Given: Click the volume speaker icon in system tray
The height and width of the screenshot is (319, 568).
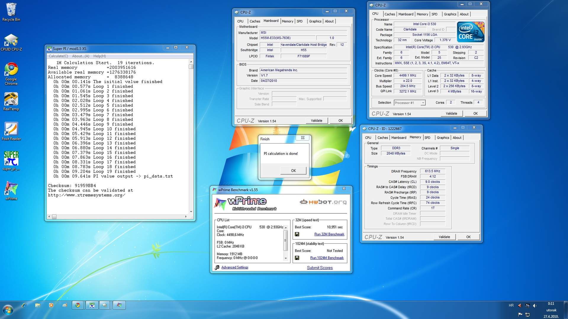Looking at the screenshot, I should (x=535, y=306).
